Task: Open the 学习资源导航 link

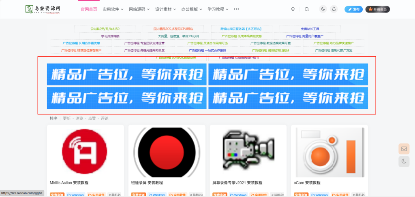Action: 110,36
